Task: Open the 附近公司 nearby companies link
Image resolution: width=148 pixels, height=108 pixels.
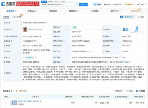Action: pos(127,62)
